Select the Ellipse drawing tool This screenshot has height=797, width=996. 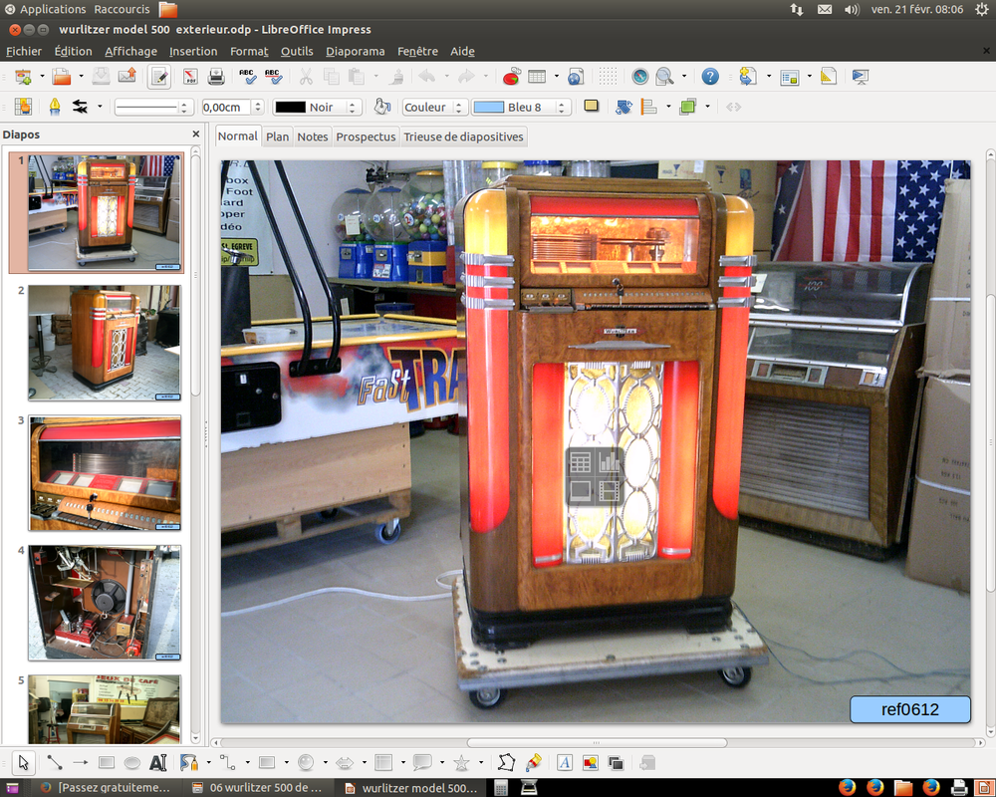coord(130,762)
